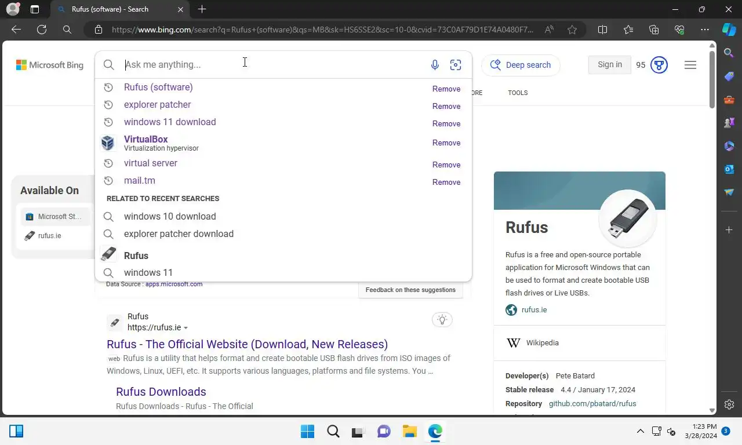Open sidebar settings gear
Screen dimensions: 742x445
(729, 404)
